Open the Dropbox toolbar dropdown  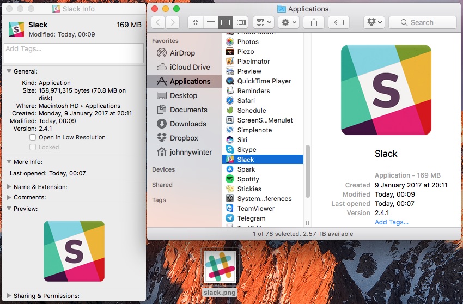374,22
